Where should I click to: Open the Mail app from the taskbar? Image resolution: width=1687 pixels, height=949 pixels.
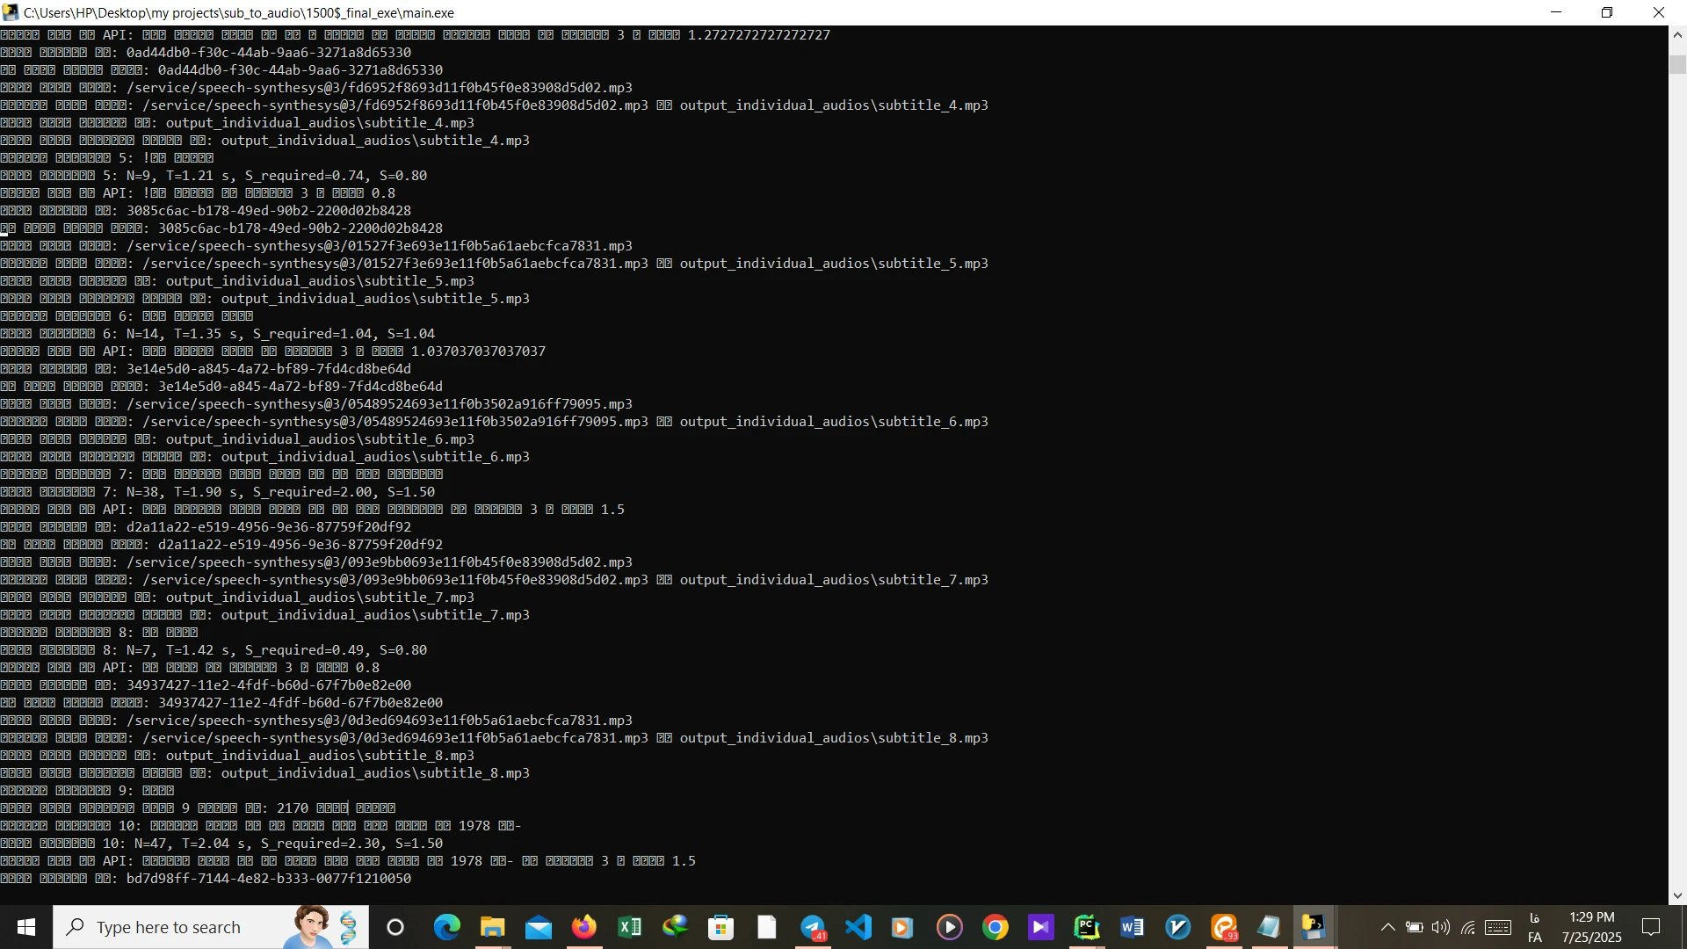point(538,927)
